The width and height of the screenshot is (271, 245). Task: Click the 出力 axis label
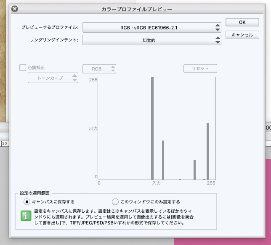(x=93, y=128)
